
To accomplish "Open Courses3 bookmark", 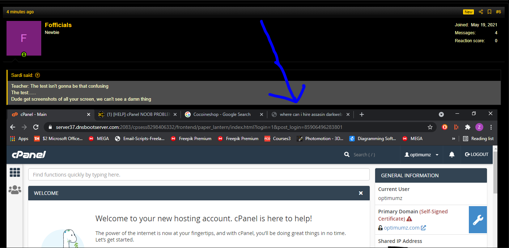I will [x=277, y=139].
